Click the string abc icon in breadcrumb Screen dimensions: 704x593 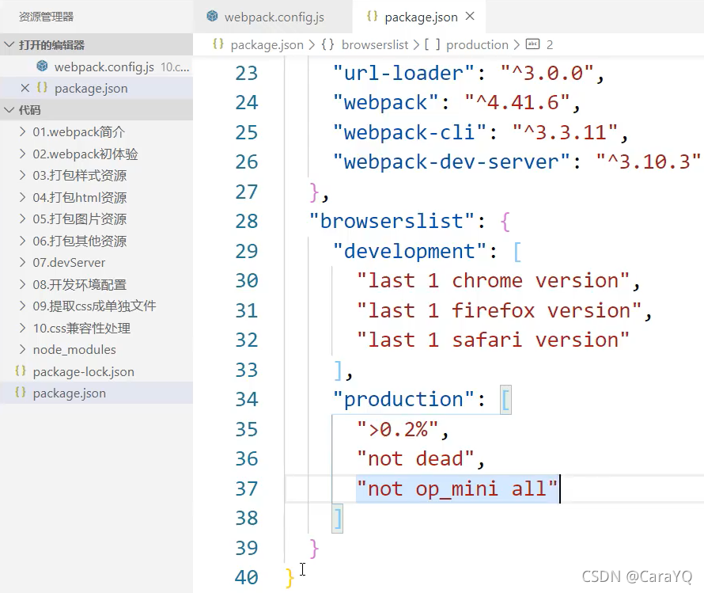pyautogui.click(x=532, y=44)
